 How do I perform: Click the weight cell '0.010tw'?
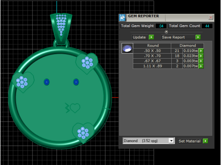tap(191, 51)
